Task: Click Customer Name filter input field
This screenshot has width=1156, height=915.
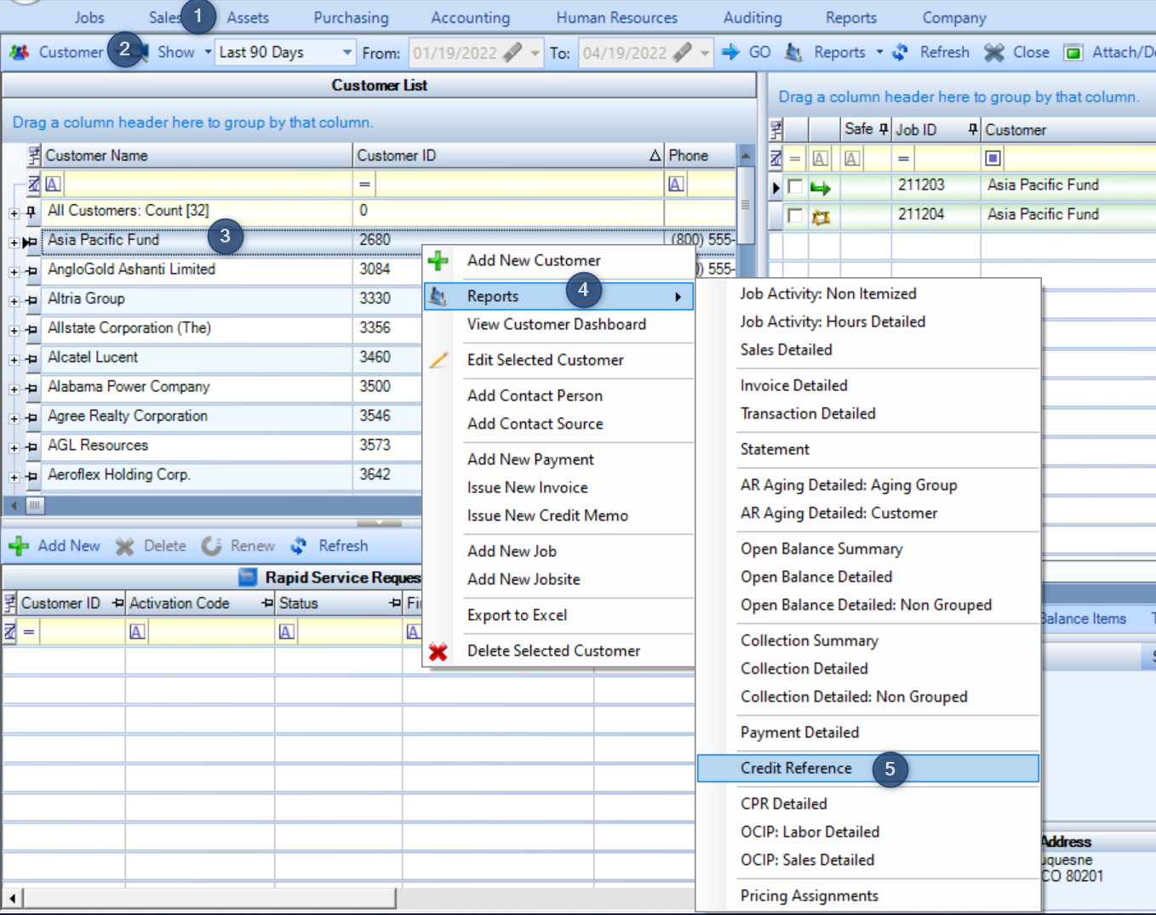Action: click(207, 185)
